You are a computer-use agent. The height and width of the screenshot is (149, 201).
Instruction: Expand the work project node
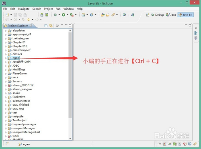tap(6, 136)
